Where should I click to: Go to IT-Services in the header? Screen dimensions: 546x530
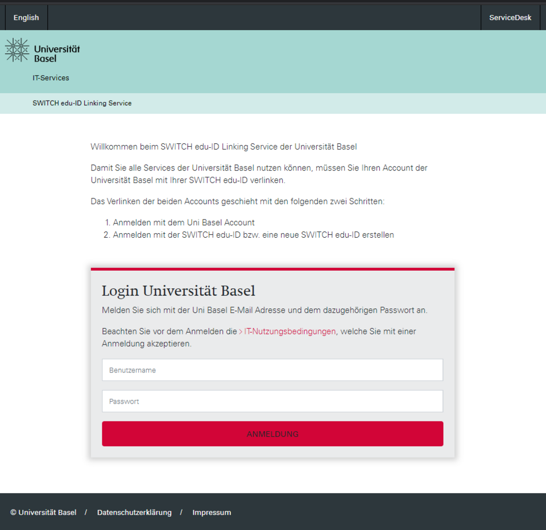pos(51,78)
